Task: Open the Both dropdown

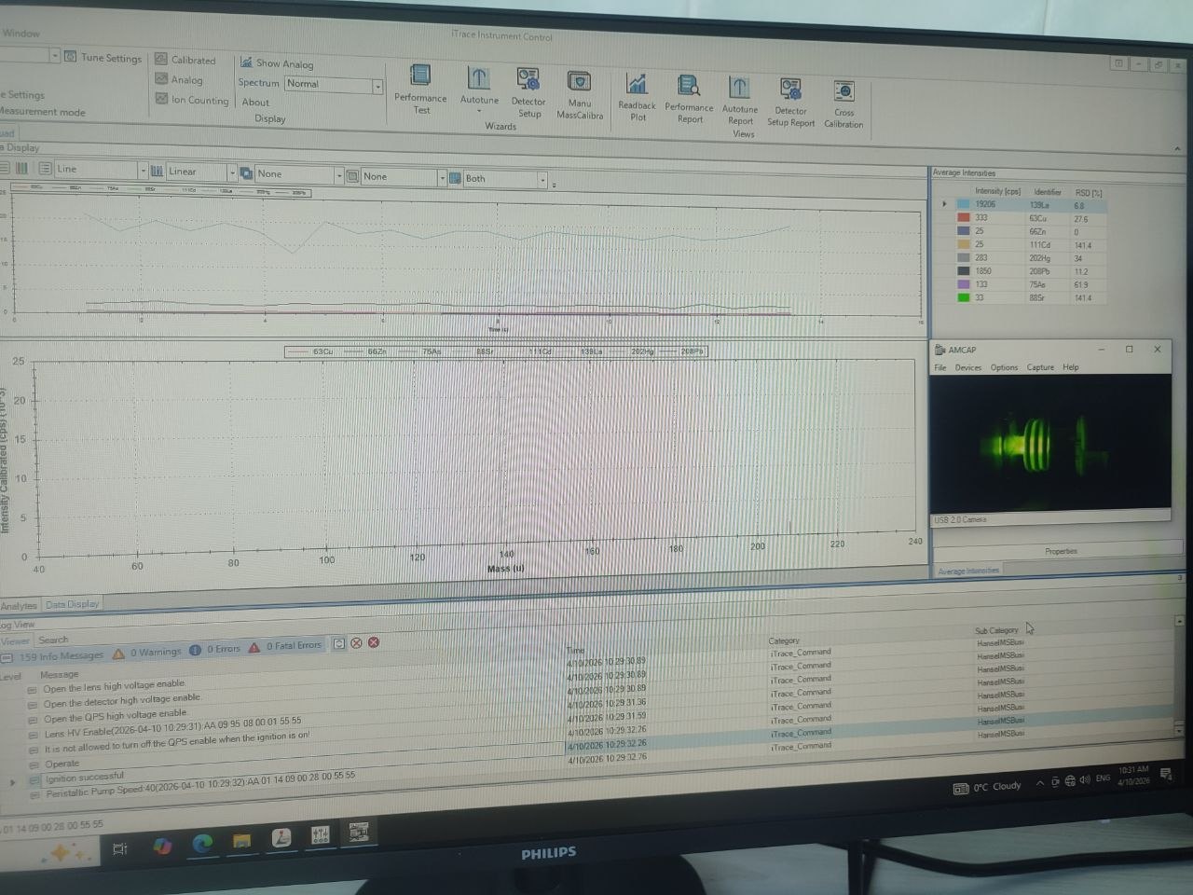Action: point(504,179)
